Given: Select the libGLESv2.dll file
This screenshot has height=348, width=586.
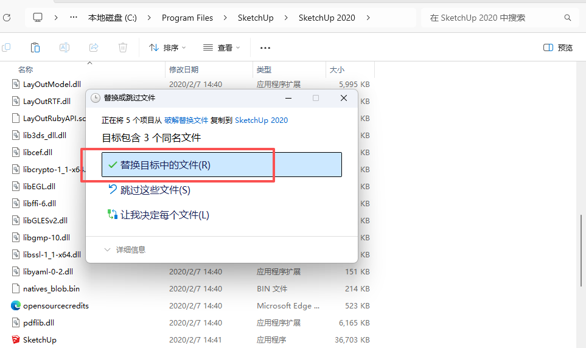Looking at the screenshot, I should pyautogui.click(x=45, y=220).
